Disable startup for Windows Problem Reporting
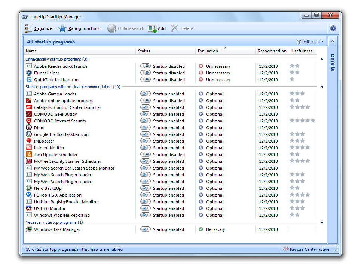Screen dimensions: 361x271 [146, 215]
